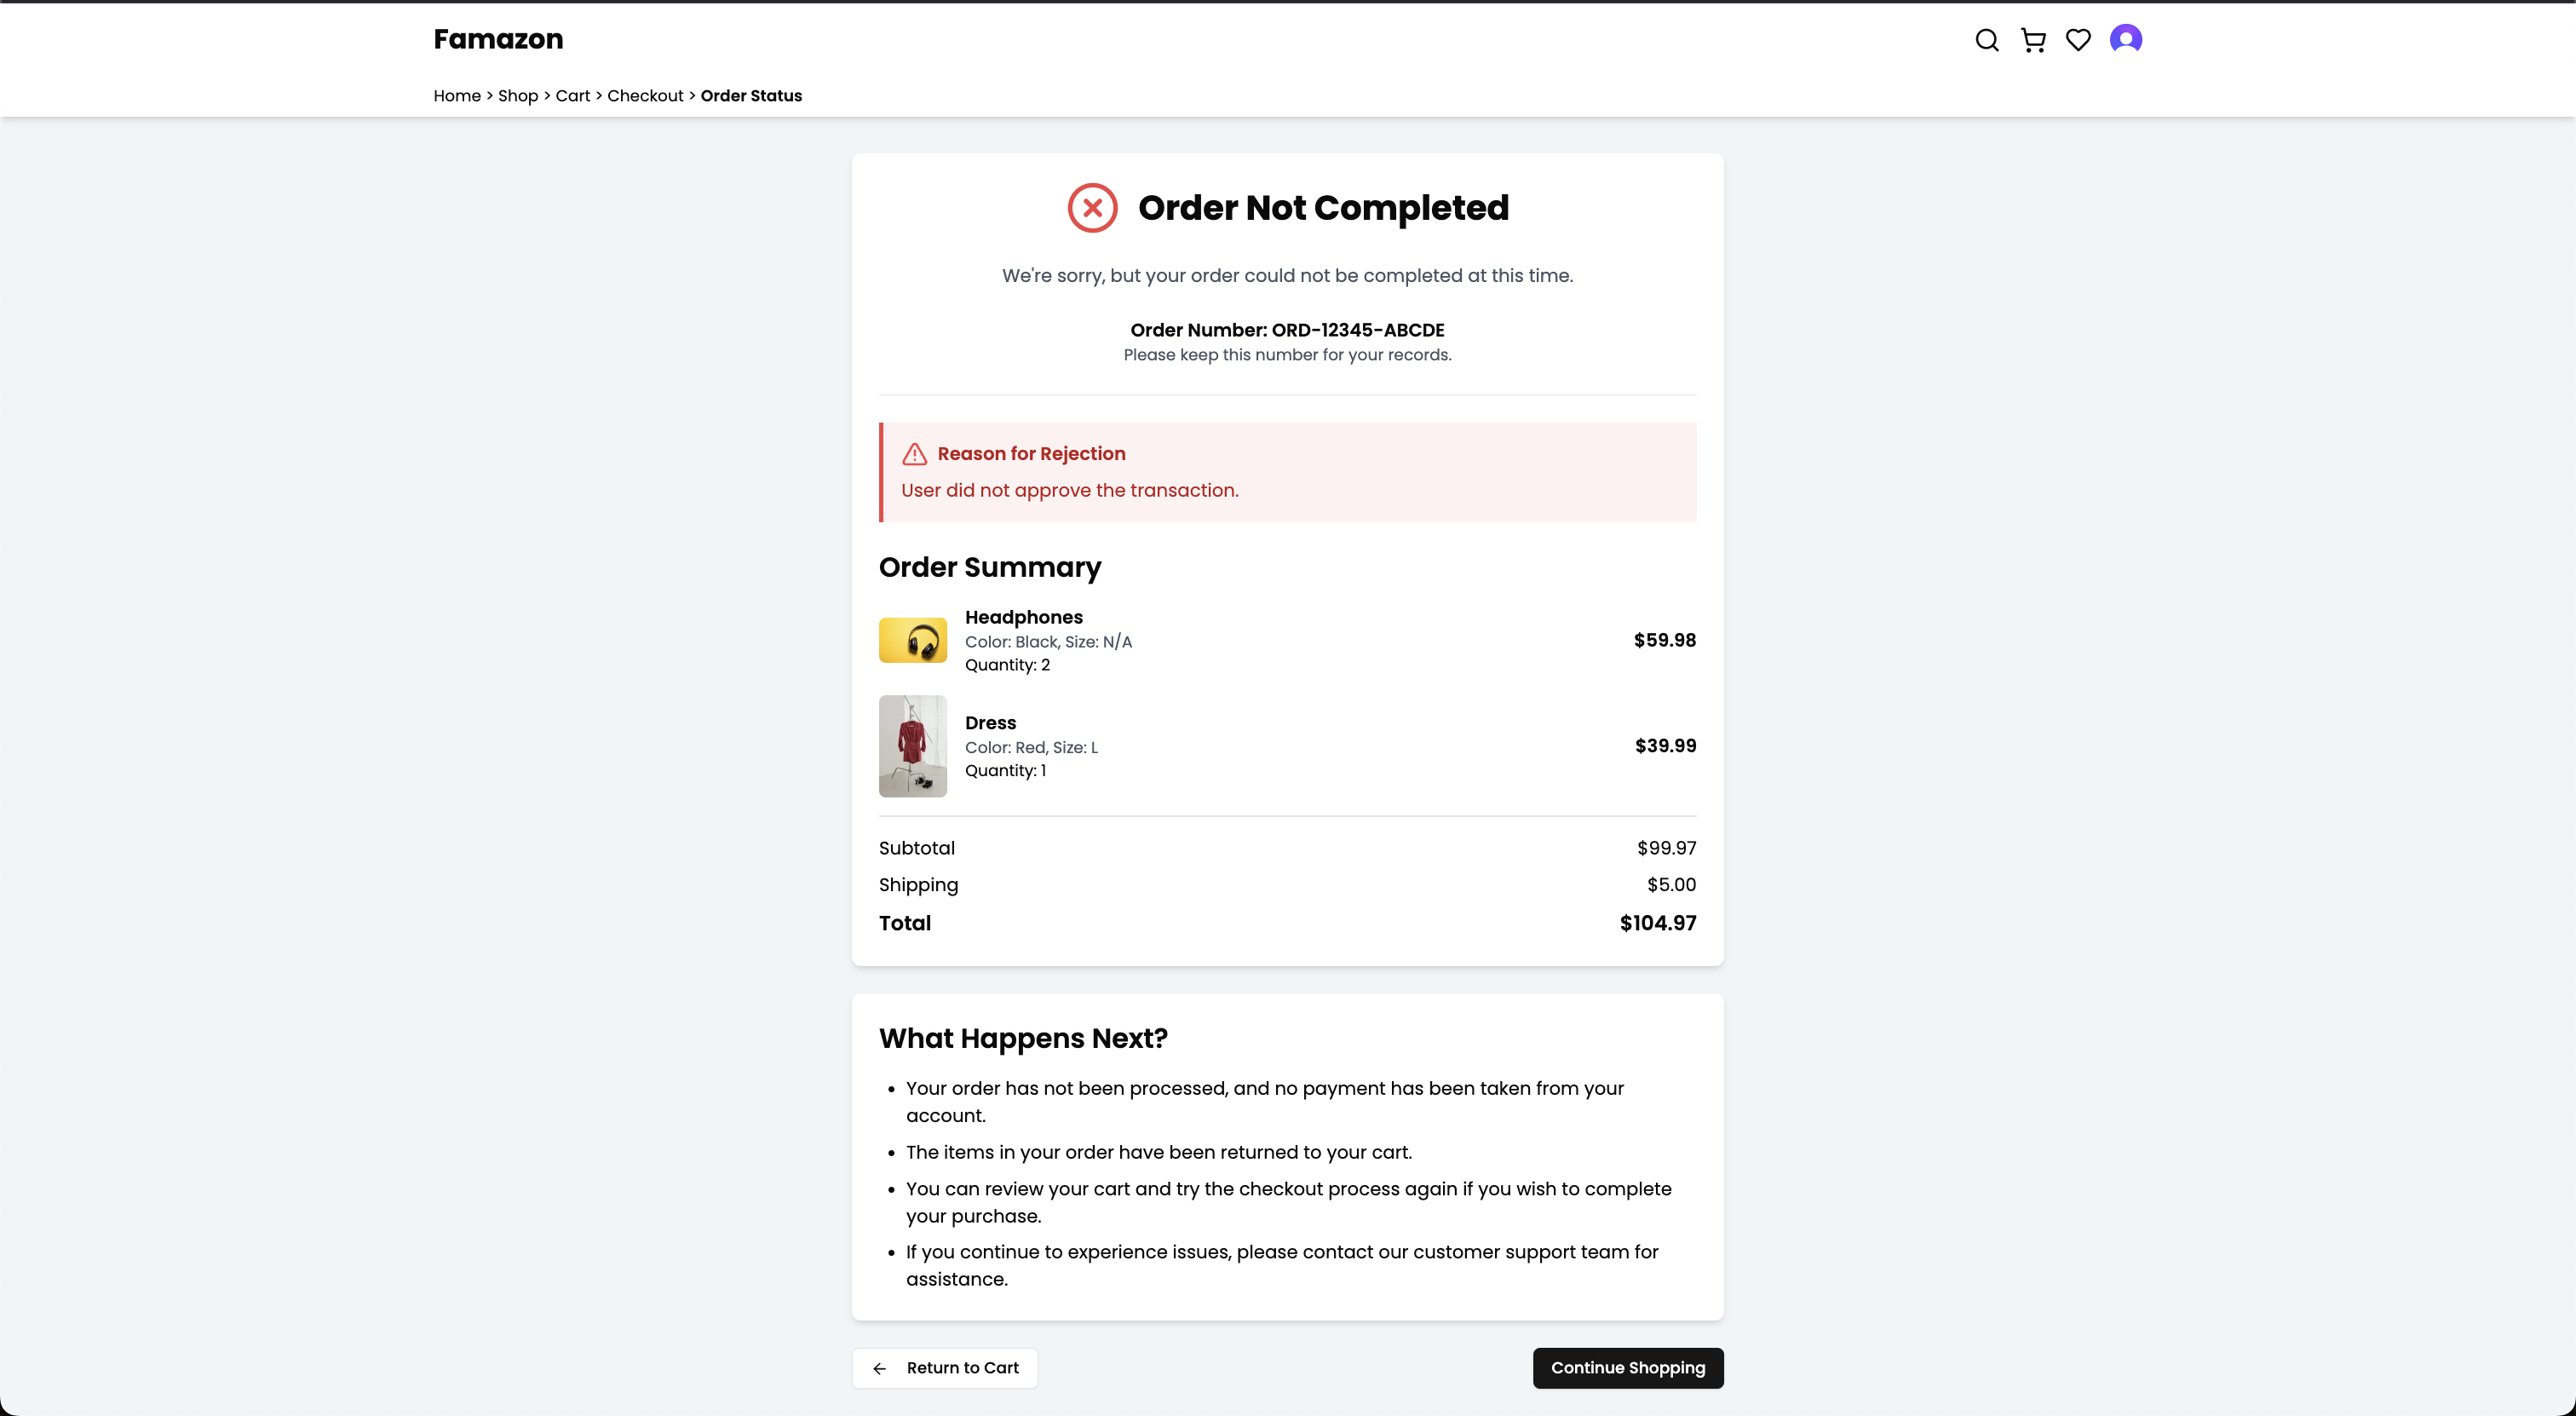
Task: Go back to Checkout breadcrumb
Action: (645, 96)
